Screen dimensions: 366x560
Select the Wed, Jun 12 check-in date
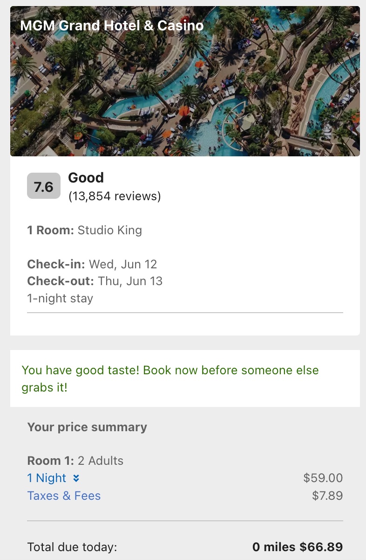click(x=123, y=264)
